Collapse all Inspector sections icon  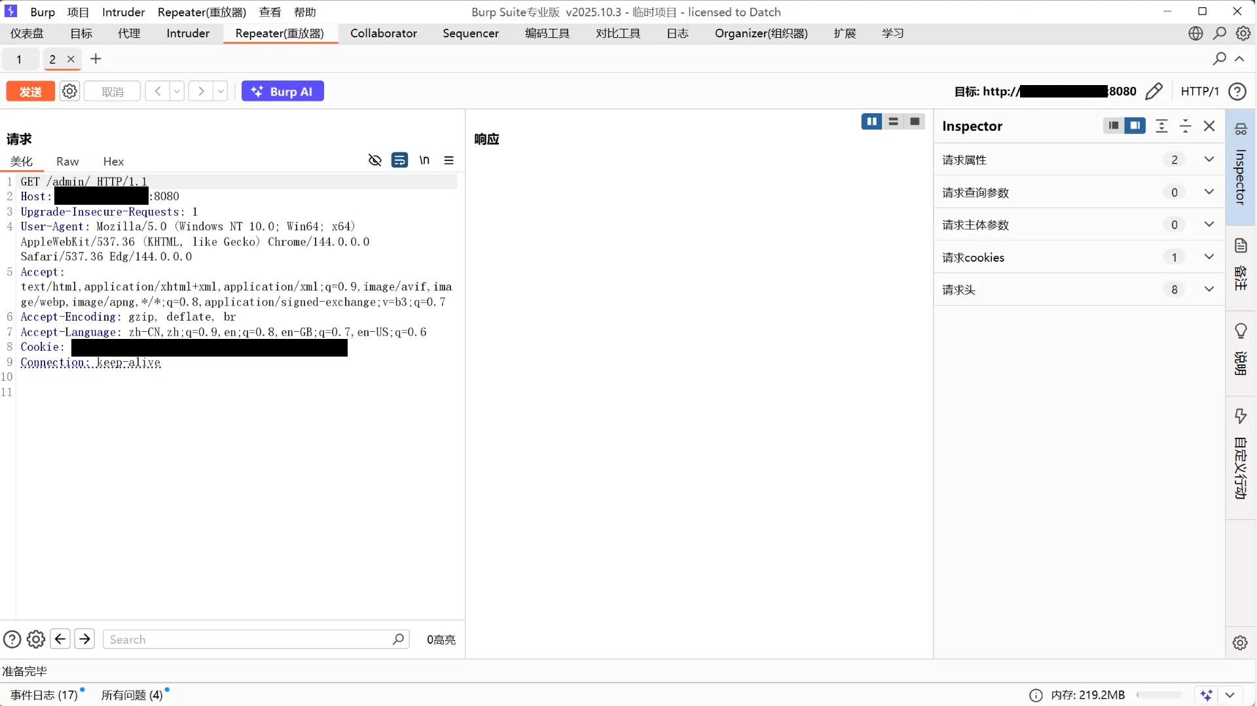pyautogui.click(x=1185, y=126)
